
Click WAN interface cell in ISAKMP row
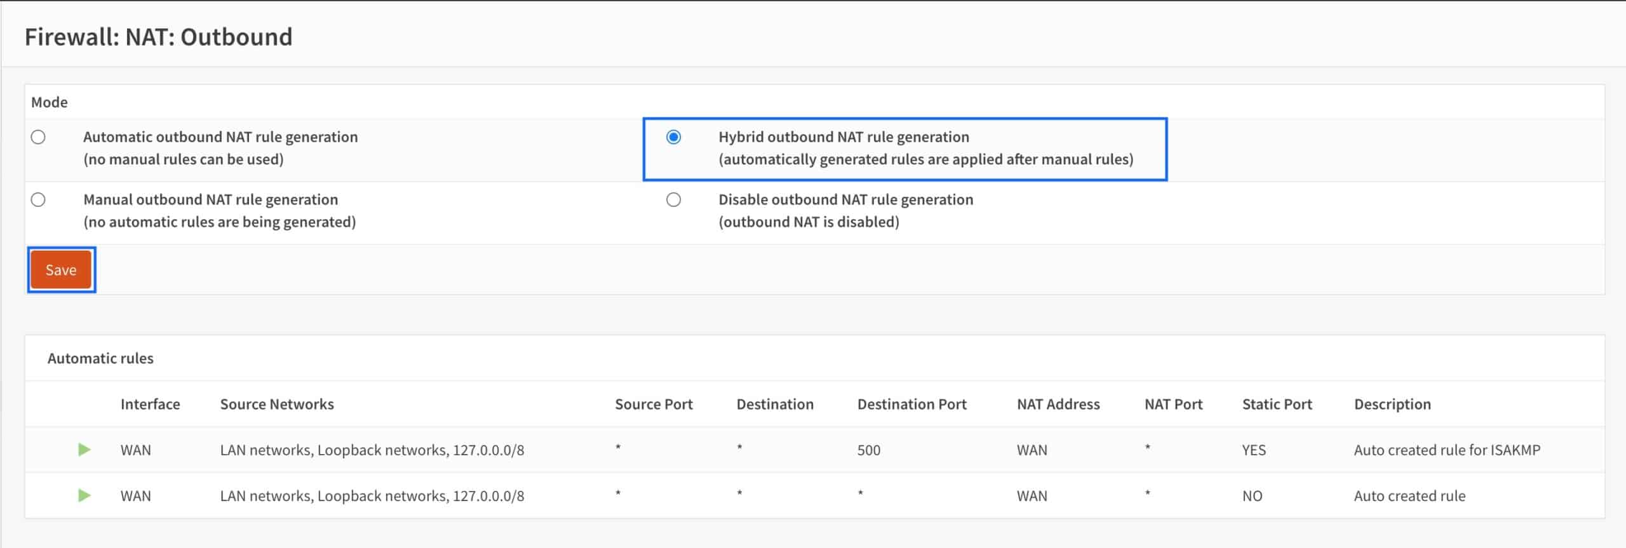coord(135,450)
